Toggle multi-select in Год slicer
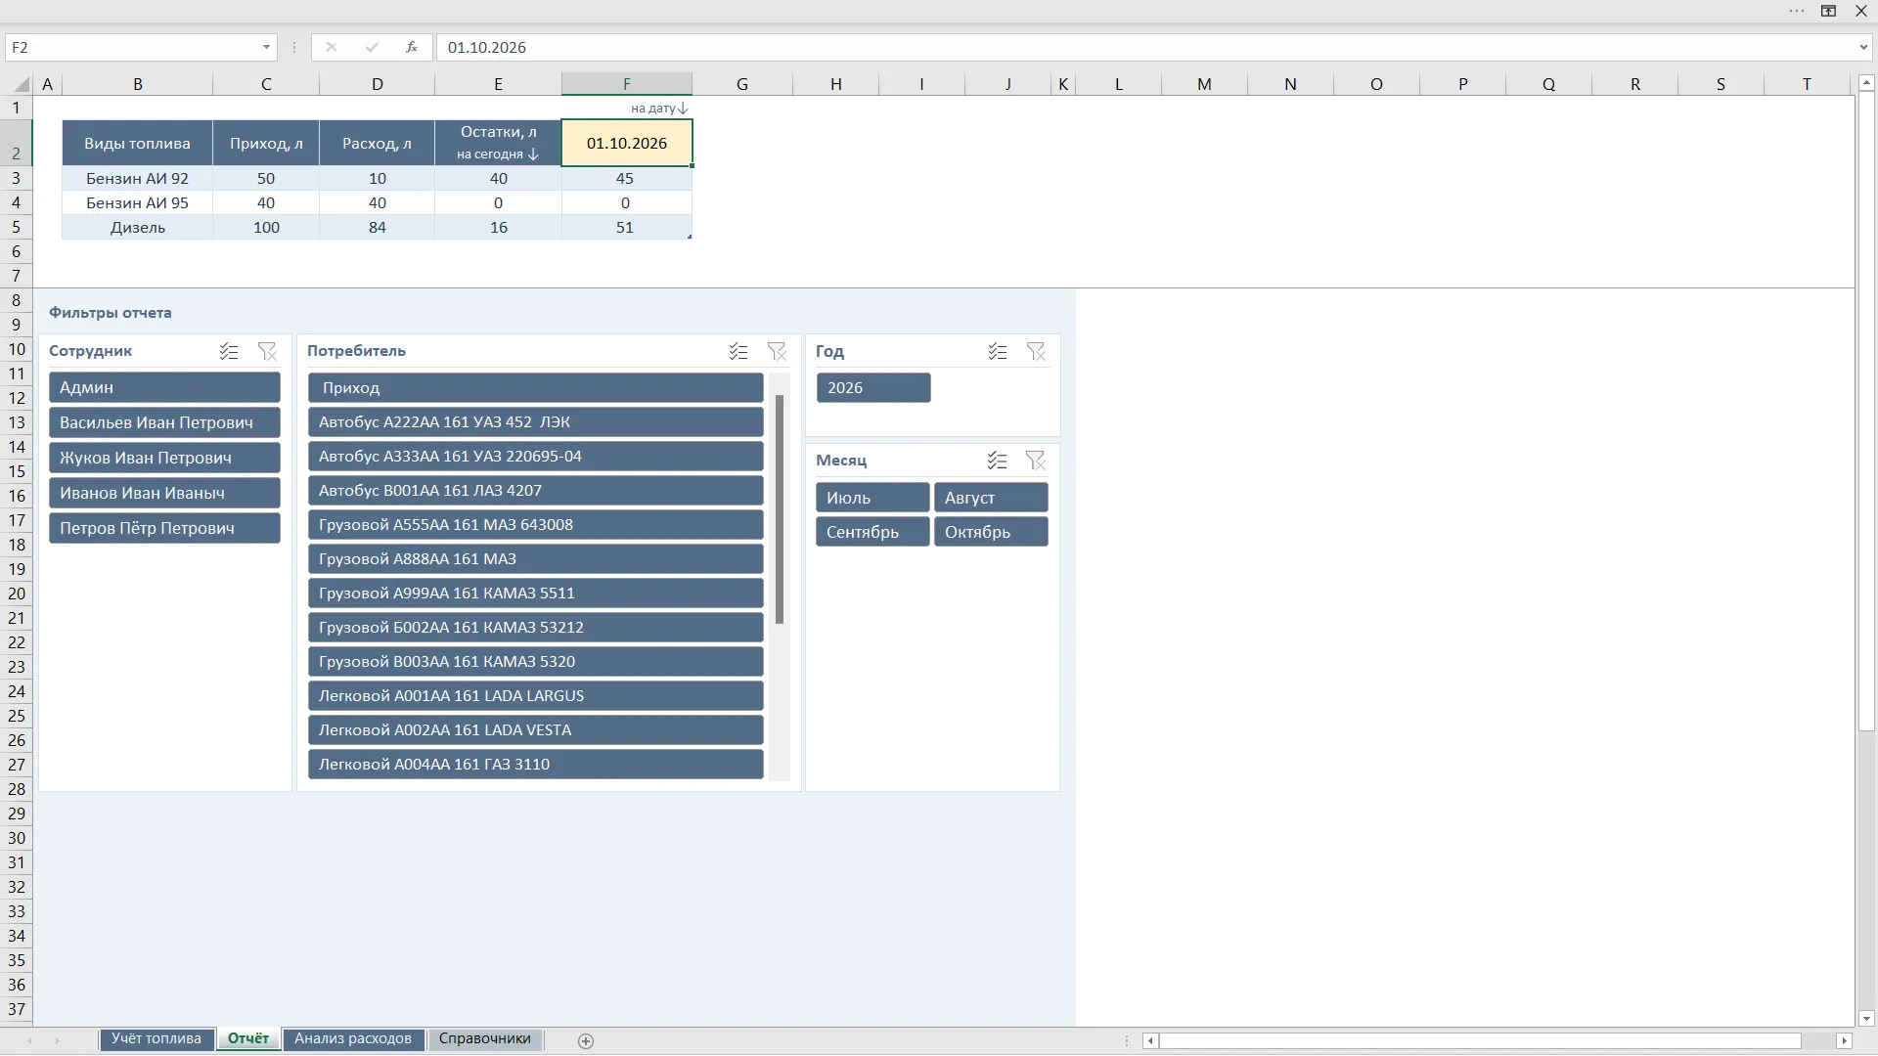 pos(998,351)
